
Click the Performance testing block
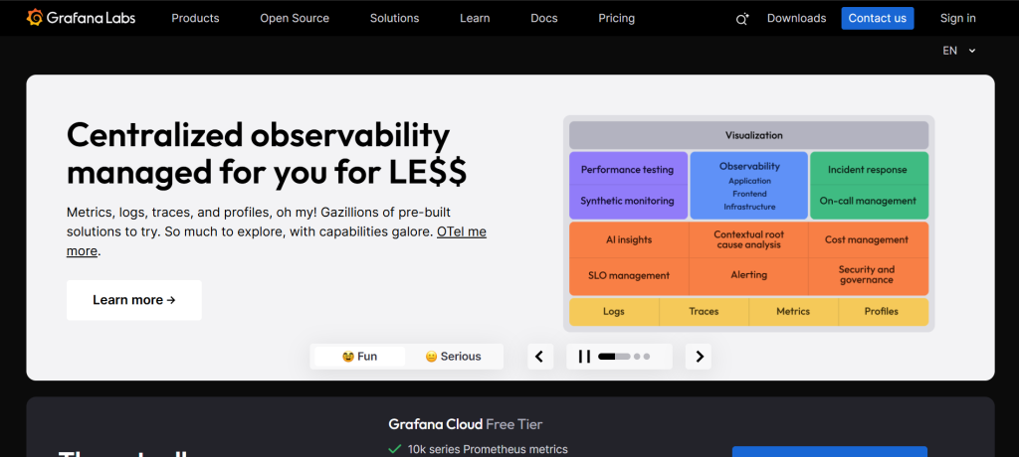coord(628,169)
